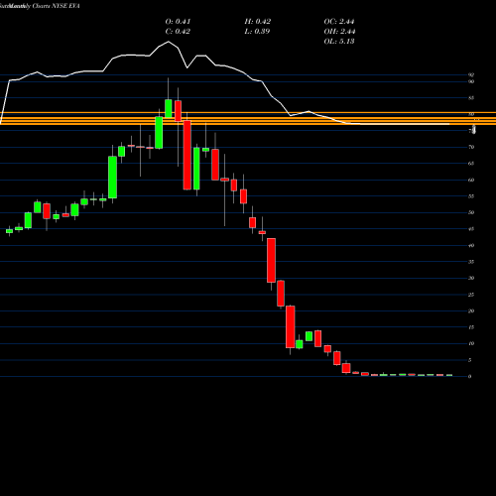The height and width of the screenshot is (496, 496).
Task: Click the price axis label '5'
Action: pyautogui.click(x=470, y=360)
